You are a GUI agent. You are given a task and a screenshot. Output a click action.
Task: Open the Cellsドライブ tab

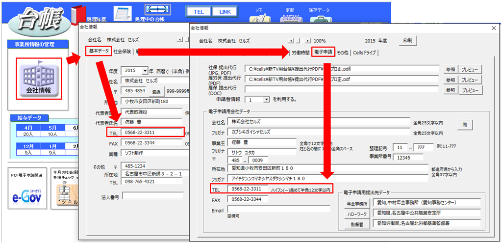coord(364,53)
